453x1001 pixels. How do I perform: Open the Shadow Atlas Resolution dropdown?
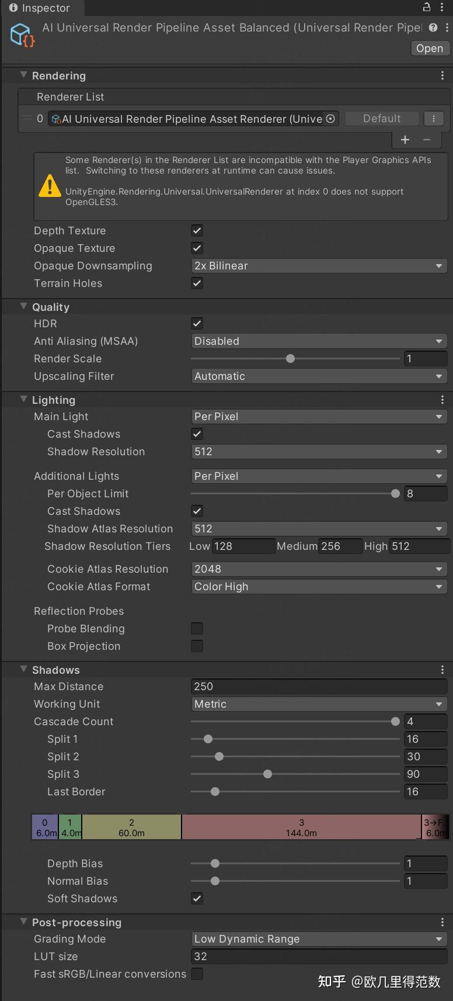point(319,529)
